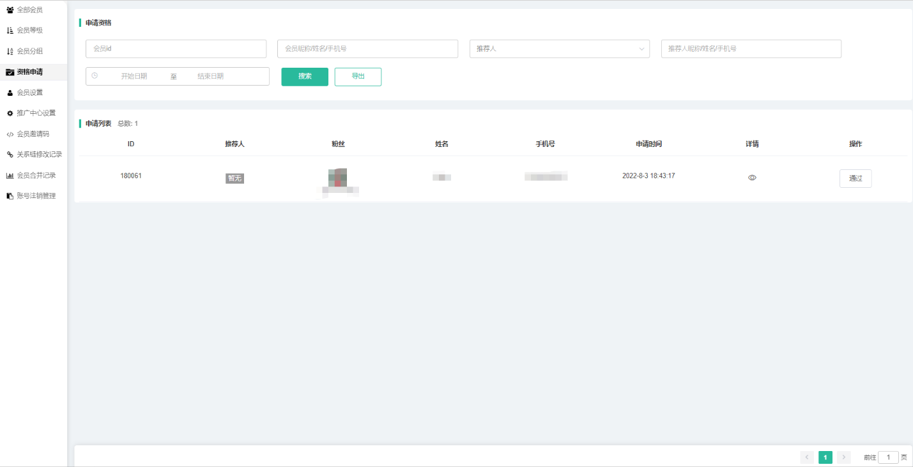This screenshot has width=913, height=467.
Task: Select page 1 in pagination
Action: click(x=825, y=457)
